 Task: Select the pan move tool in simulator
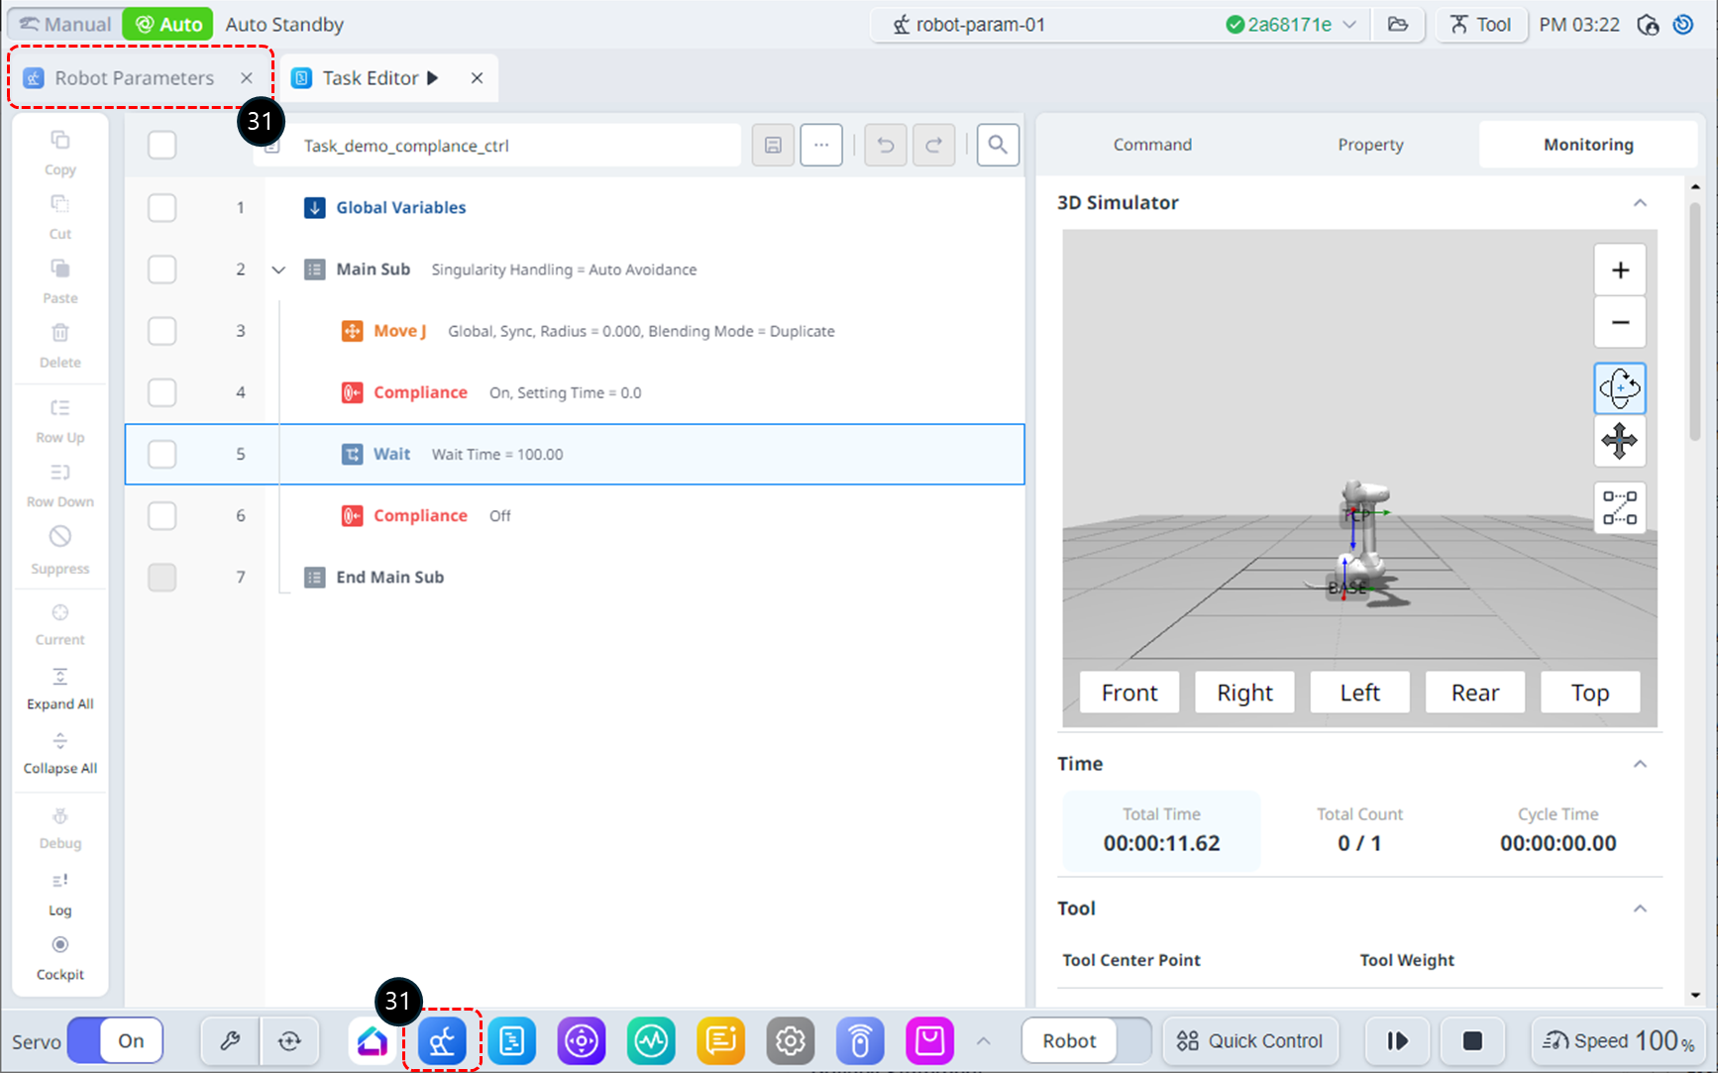[1619, 441]
